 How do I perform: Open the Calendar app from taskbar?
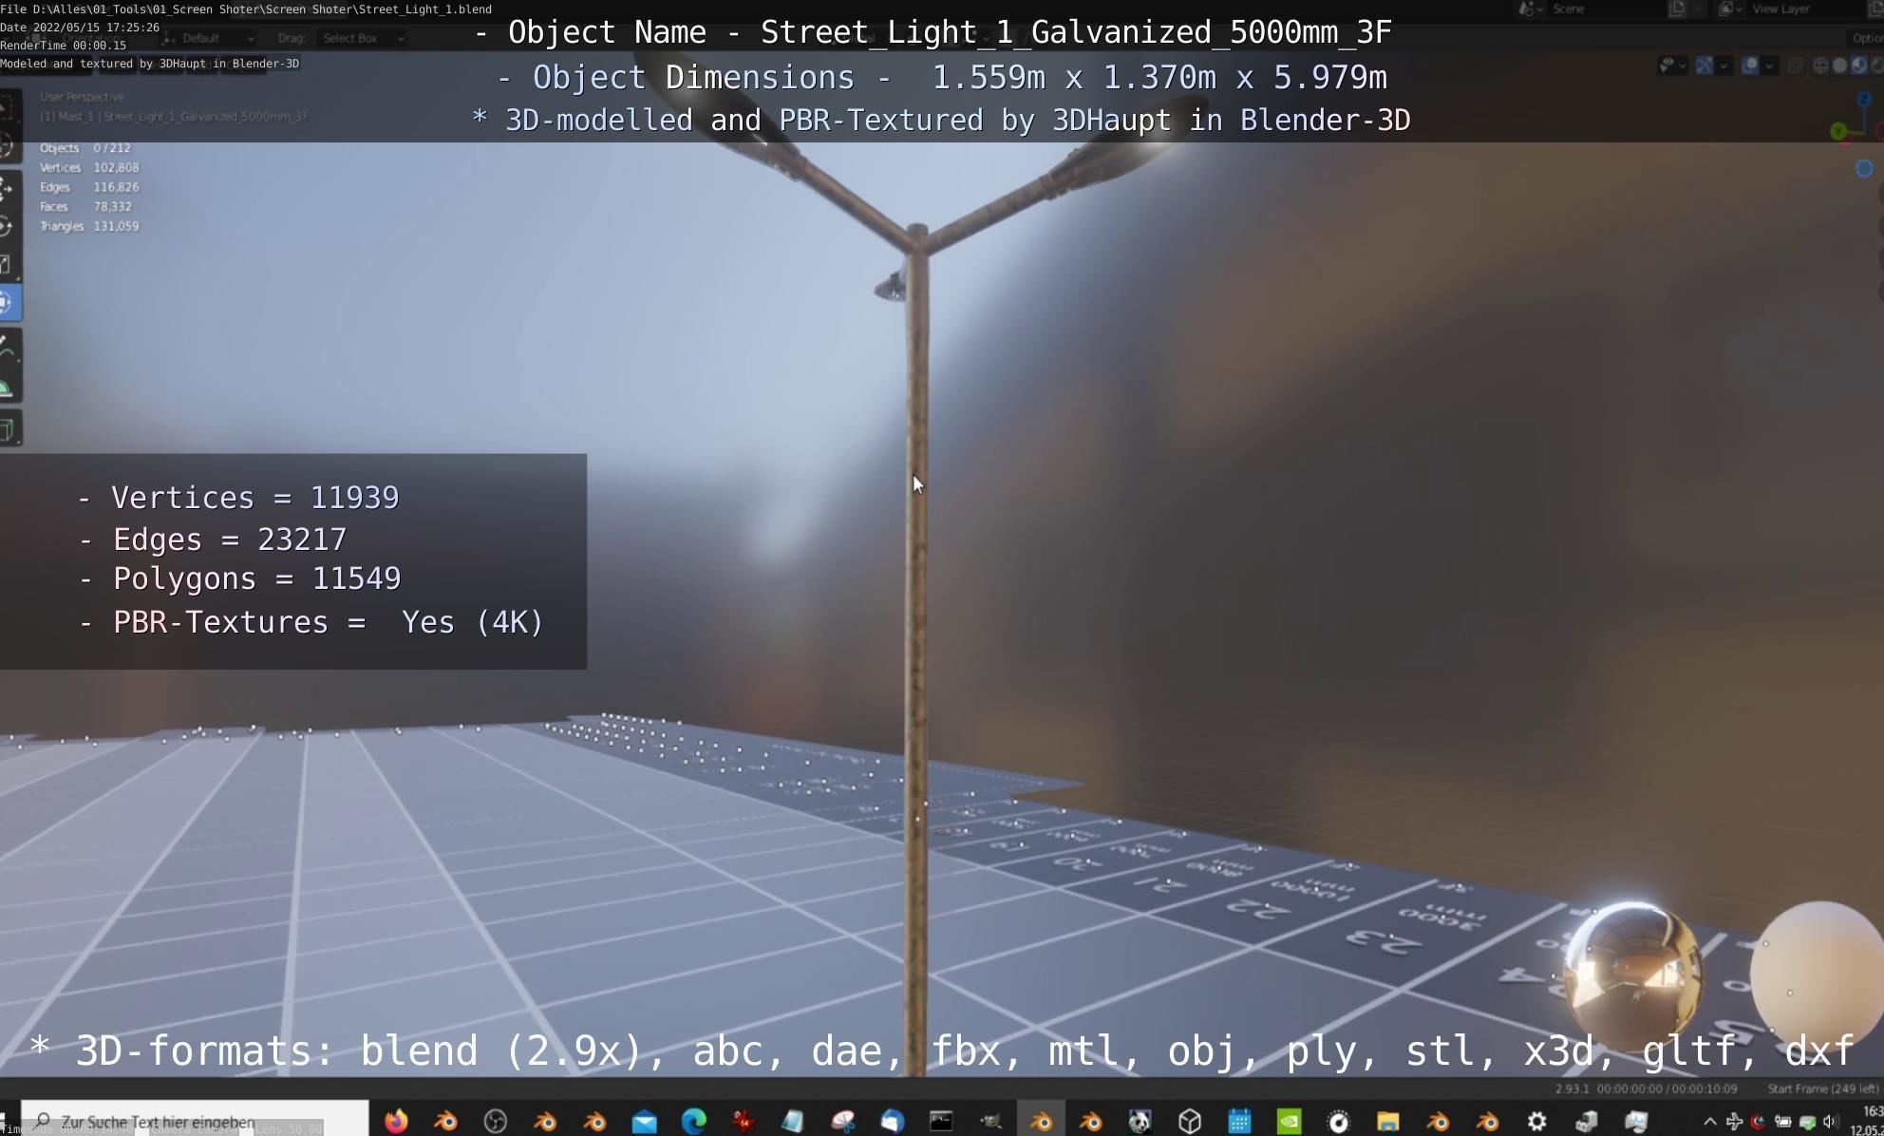(1239, 1121)
